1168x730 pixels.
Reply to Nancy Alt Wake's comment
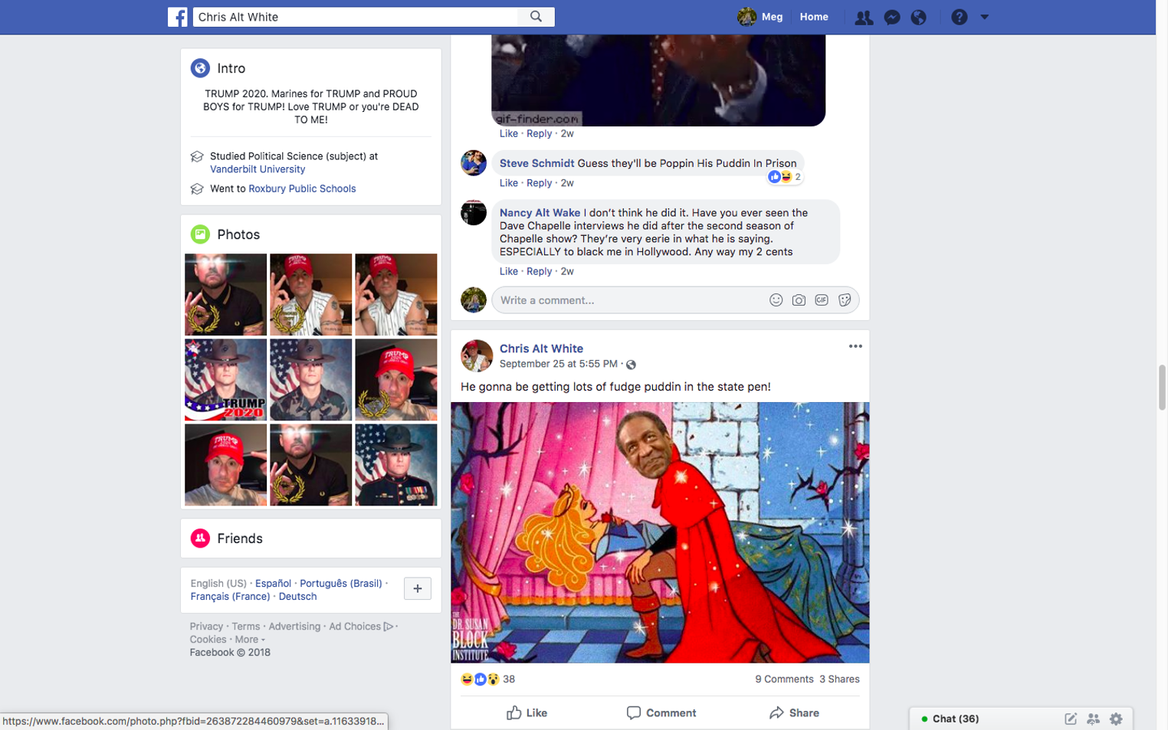539,271
